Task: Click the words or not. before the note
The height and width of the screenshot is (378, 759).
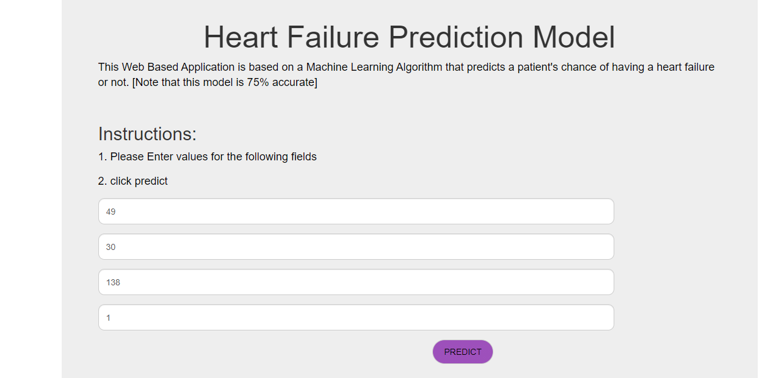Action: [x=114, y=82]
